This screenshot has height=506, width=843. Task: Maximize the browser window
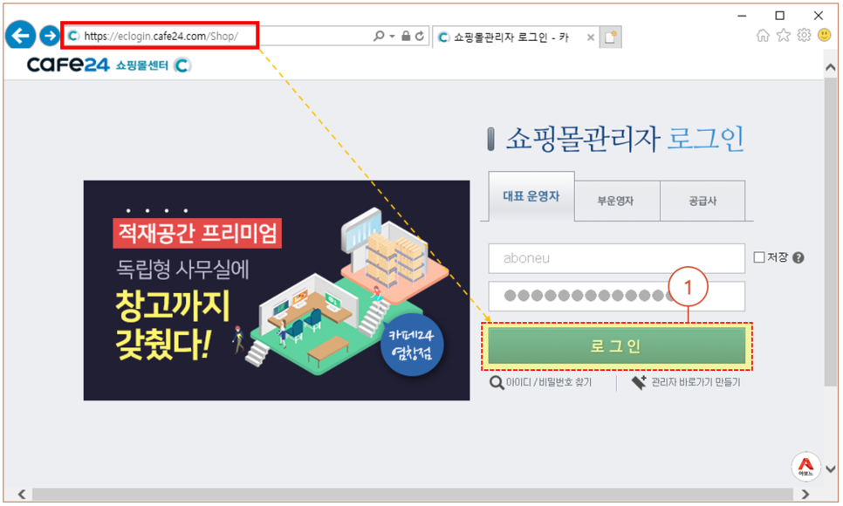(x=779, y=16)
